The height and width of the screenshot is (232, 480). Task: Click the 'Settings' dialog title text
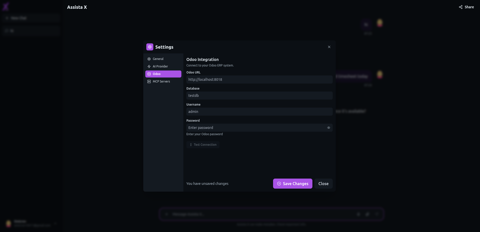(164, 47)
